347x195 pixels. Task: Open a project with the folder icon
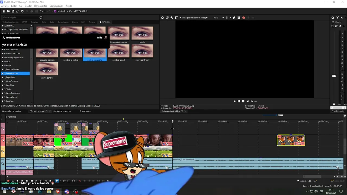coord(8,11)
